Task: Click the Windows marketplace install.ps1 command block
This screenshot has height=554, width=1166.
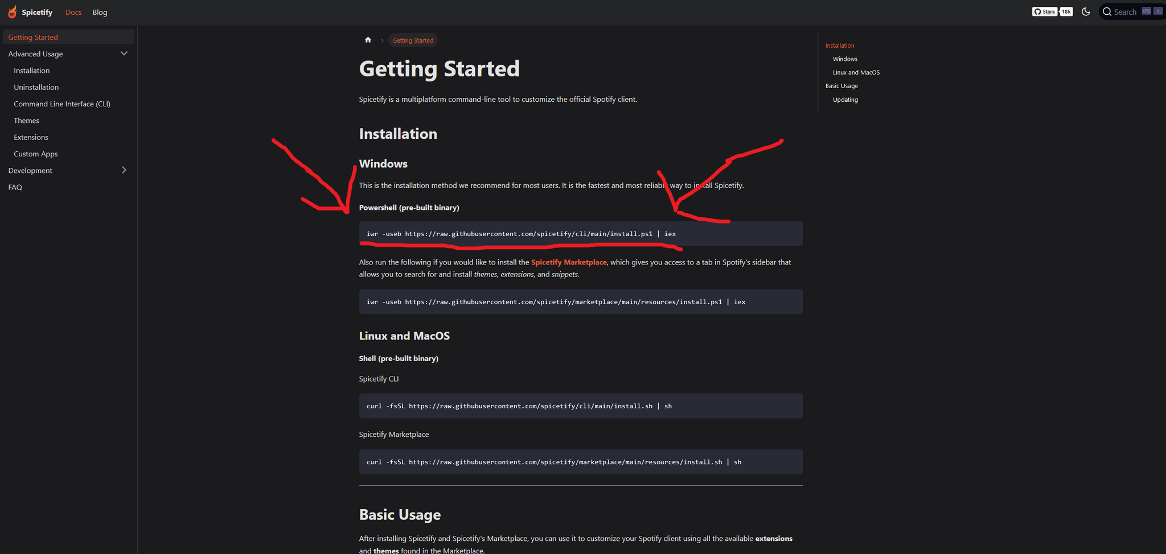Action: tap(581, 302)
